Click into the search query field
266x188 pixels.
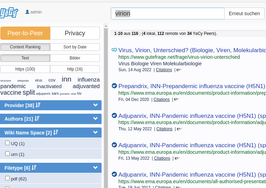click(x=168, y=13)
